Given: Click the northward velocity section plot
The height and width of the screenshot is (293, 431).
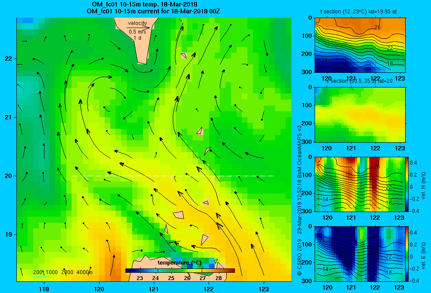Looking at the screenshot, I should [360, 184].
